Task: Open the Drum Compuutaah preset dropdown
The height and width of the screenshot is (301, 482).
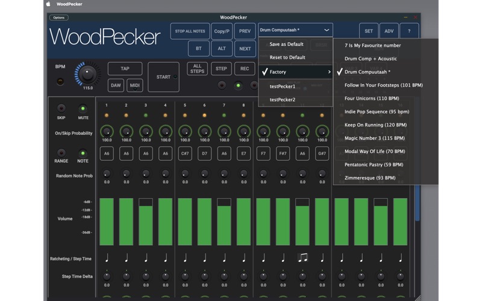Action: click(295, 29)
